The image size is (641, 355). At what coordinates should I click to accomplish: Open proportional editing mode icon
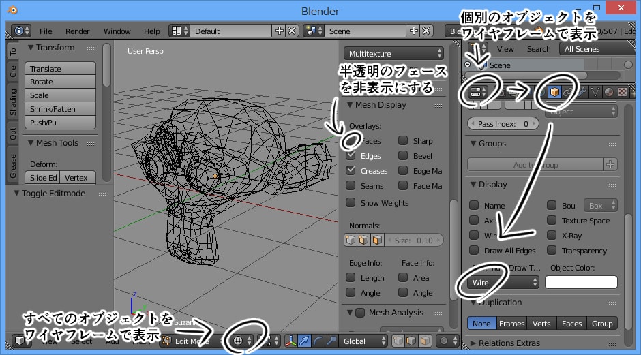447,341
